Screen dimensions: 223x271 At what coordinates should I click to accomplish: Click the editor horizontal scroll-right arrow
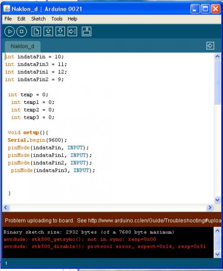click(210, 207)
